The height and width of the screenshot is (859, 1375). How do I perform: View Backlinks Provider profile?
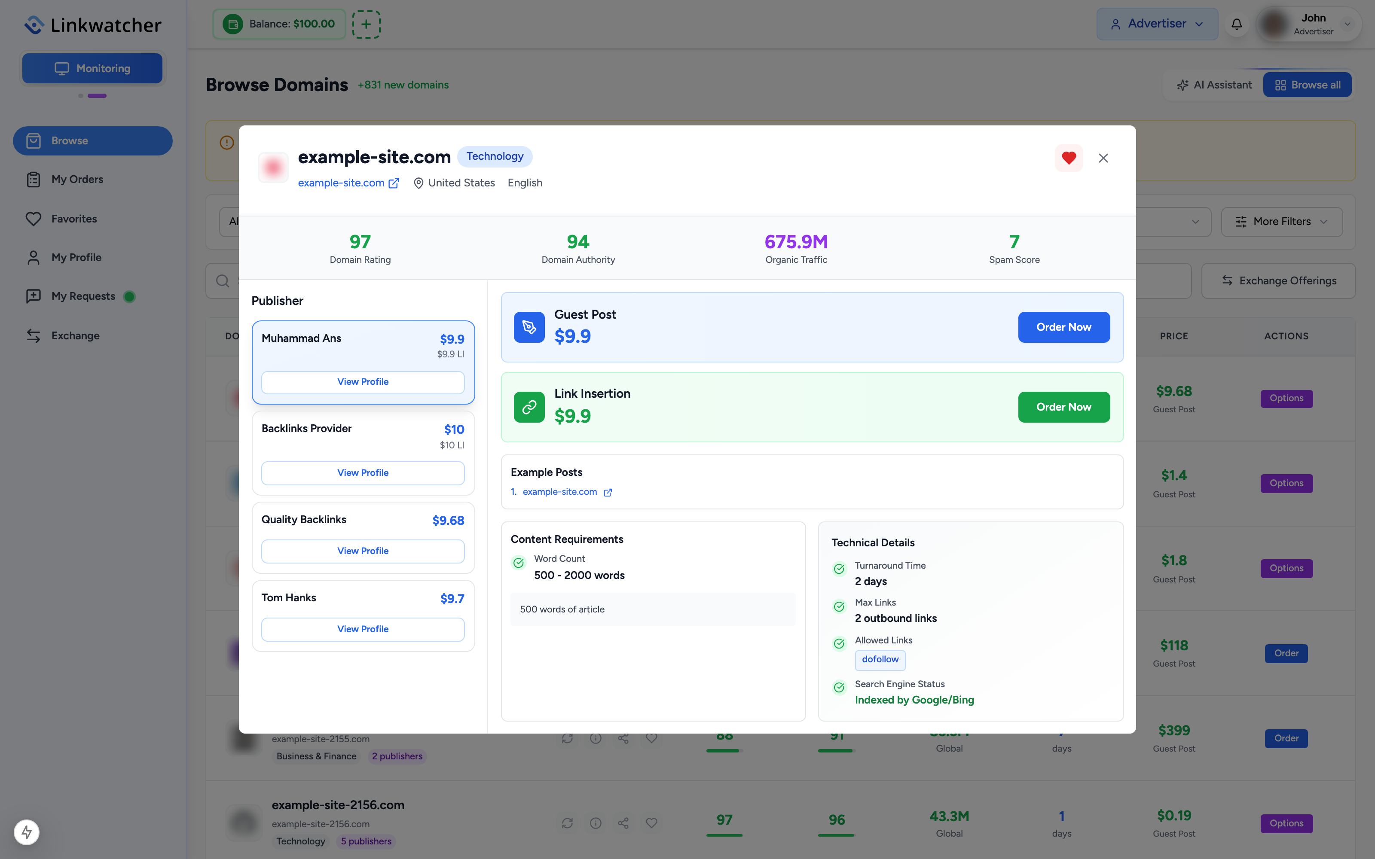(363, 473)
